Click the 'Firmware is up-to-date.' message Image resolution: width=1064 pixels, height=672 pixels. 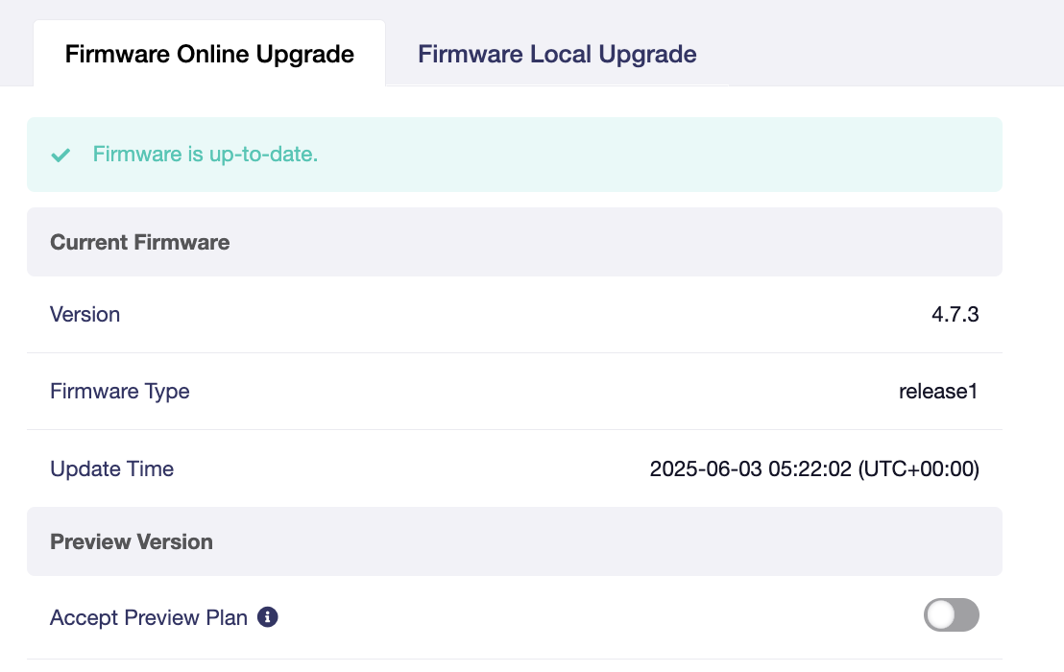[x=206, y=154]
